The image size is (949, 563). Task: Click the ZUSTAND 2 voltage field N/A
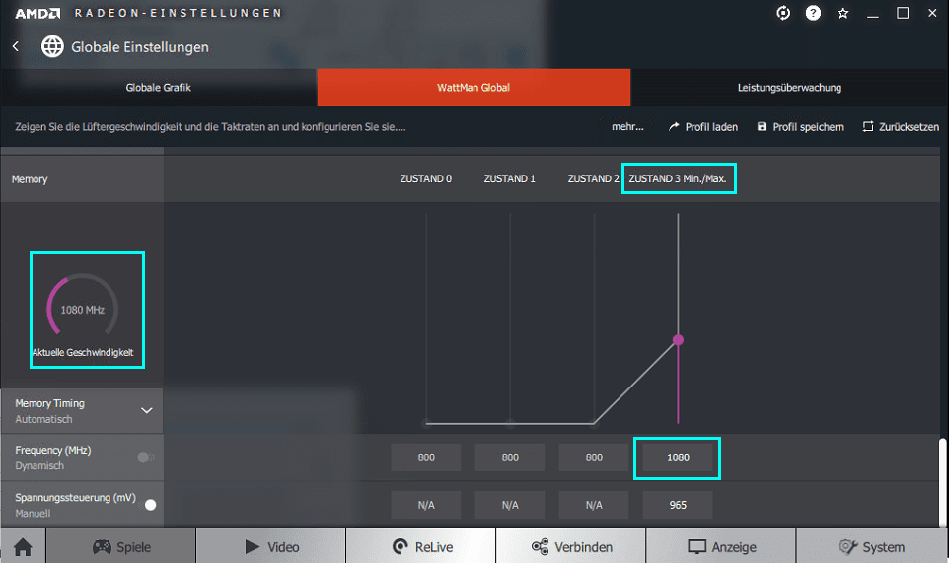pyautogui.click(x=594, y=505)
